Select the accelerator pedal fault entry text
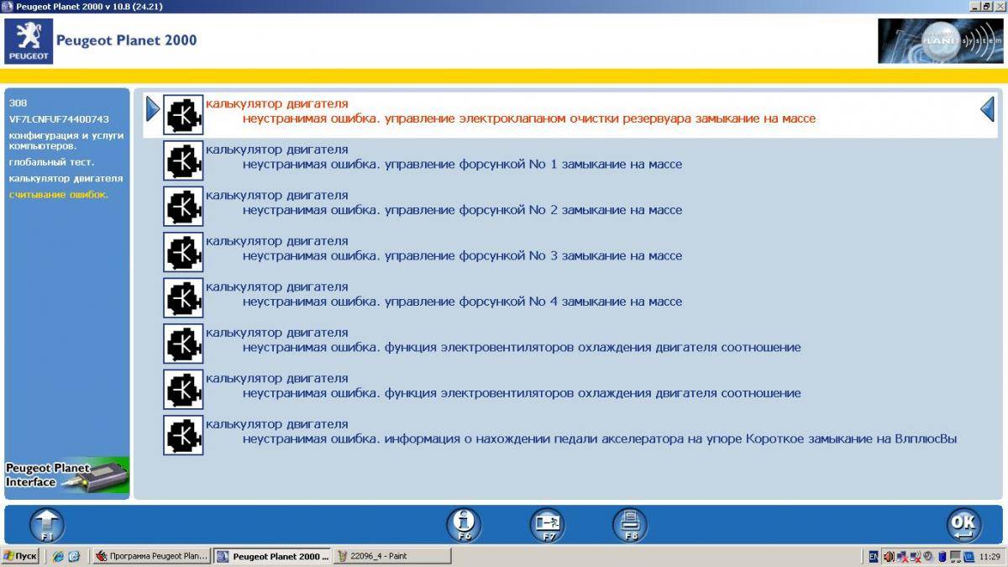This screenshot has width=1008, height=567. point(600,438)
